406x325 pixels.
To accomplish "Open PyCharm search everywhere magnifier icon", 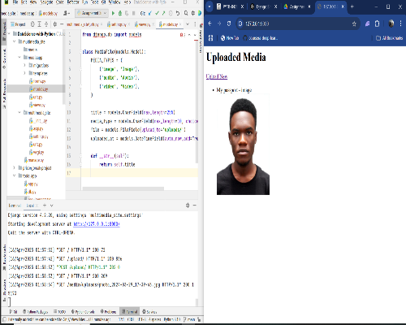I will pos(186,13).
